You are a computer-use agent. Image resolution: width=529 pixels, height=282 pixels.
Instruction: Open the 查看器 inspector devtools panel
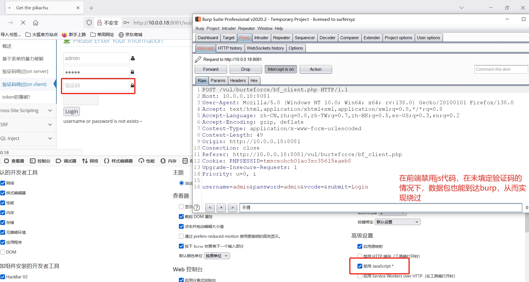[x=14, y=161]
